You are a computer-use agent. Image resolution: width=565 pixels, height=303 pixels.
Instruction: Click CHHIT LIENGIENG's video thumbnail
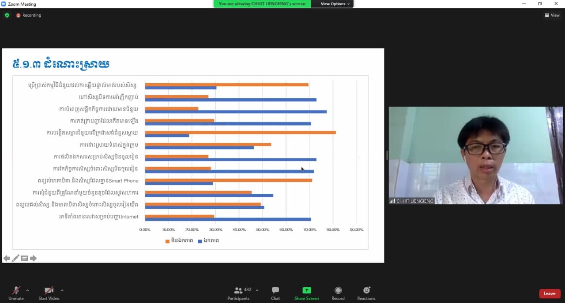(x=475, y=155)
